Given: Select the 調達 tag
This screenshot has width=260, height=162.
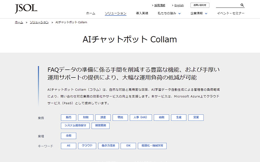Looking at the screenshot, I should (103, 117).
